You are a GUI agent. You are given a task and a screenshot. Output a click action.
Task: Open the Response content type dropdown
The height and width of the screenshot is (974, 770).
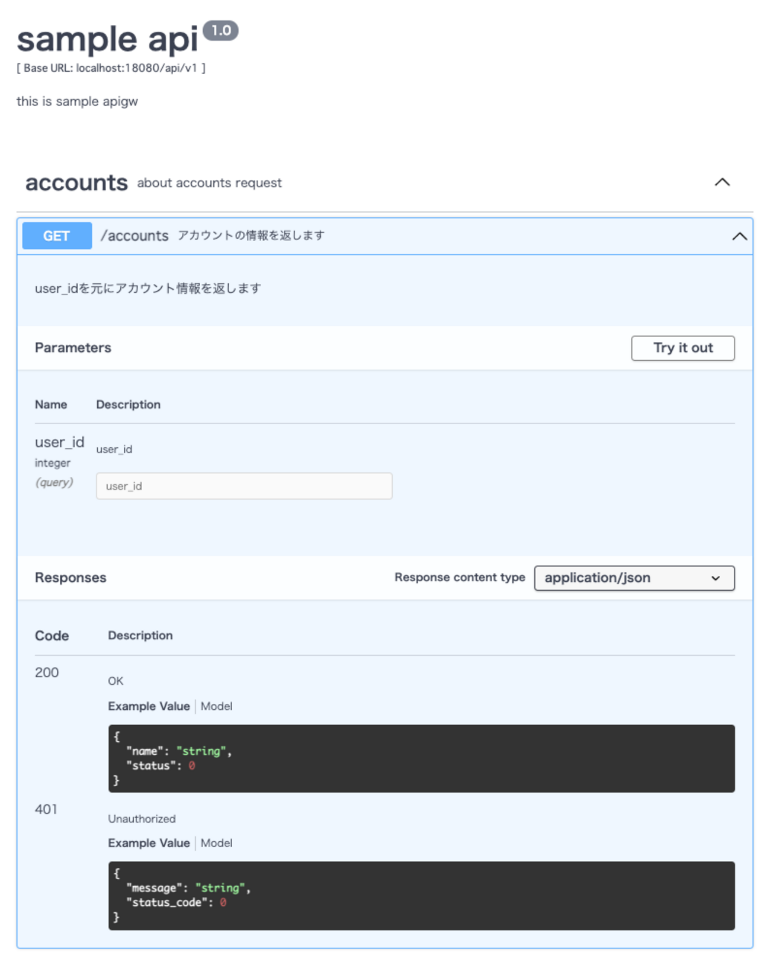634,578
